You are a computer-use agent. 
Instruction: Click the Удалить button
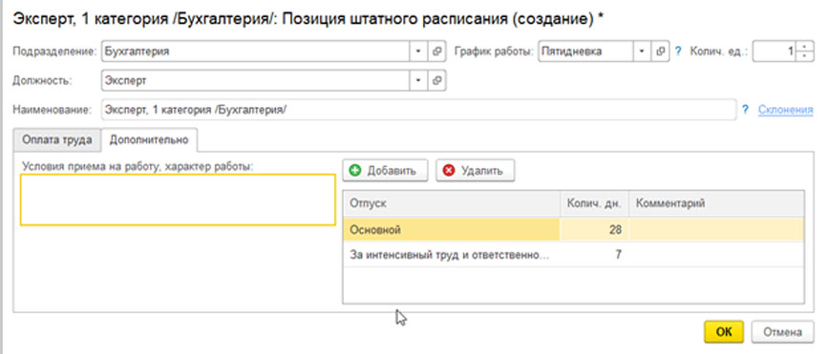point(475,171)
